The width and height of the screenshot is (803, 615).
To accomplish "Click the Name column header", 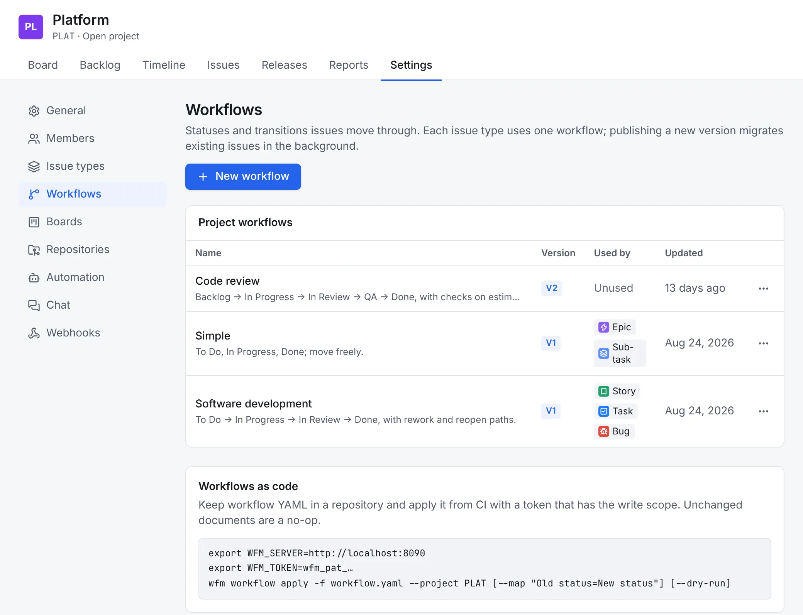I will tap(208, 253).
